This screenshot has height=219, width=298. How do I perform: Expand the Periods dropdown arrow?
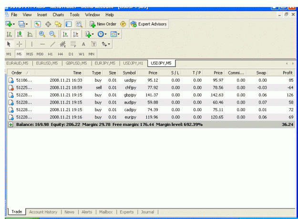105,34
